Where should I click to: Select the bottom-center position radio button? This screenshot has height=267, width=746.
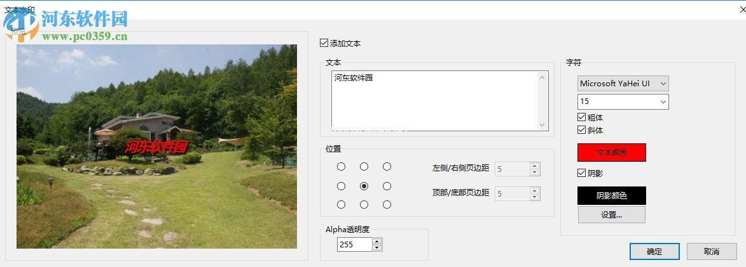(364, 204)
